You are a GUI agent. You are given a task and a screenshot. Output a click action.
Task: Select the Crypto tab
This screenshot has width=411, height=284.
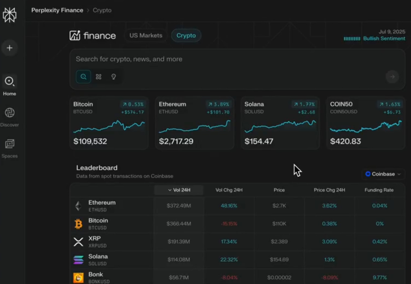(x=186, y=36)
